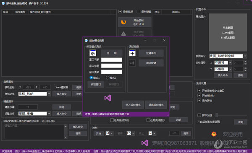Click the purple Visual Studio logo in dialog
The height and width of the screenshot is (153, 252).
click(x=108, y=98)
